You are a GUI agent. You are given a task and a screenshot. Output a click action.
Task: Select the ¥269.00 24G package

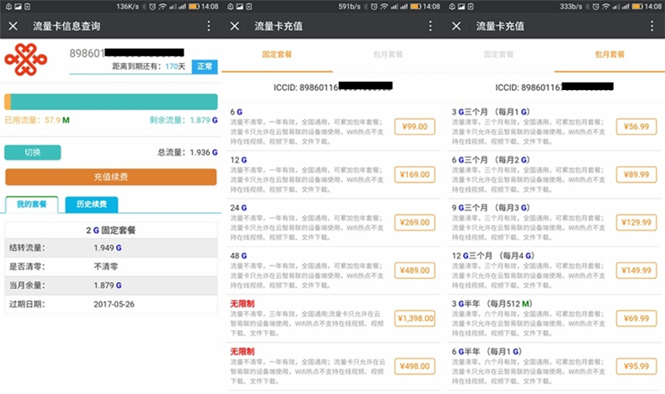[414, 222]
